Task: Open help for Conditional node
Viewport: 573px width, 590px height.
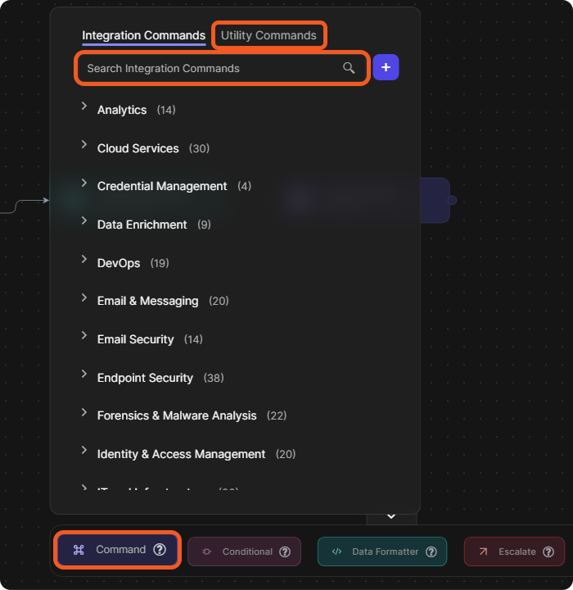Action: tap(285, 551)
